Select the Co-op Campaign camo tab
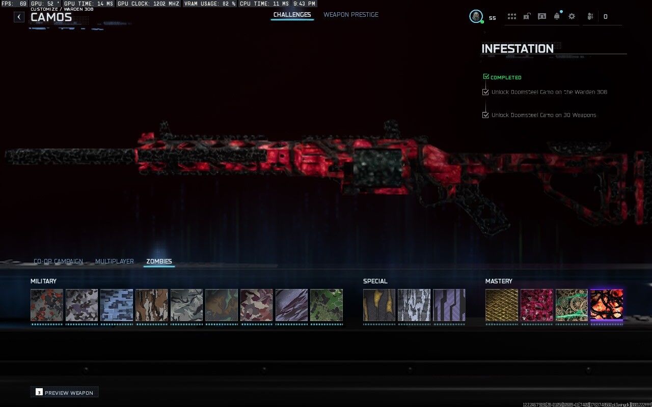This screenshot has width=652, height=407. 58,261
